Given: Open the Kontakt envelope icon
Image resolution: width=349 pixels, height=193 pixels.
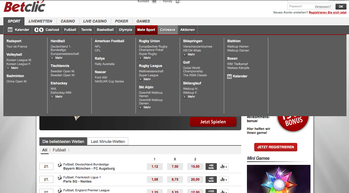Looking at the screenshot, I should click(x=154, y=2).
